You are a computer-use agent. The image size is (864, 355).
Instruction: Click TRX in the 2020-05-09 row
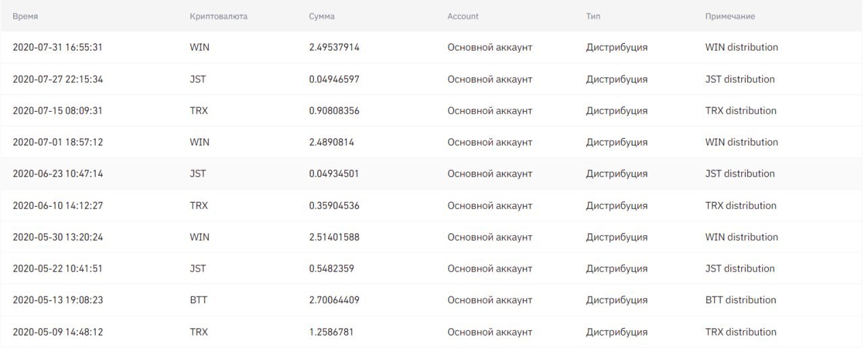(198, 332)
